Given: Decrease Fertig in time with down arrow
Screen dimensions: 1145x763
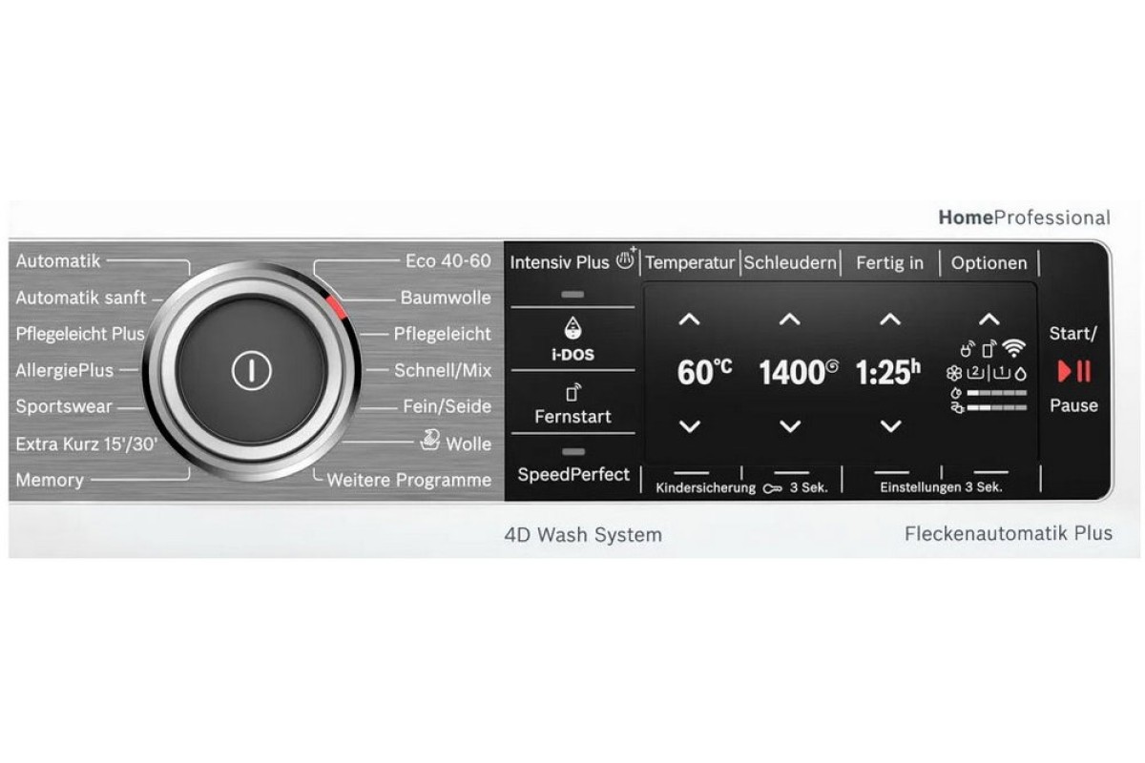Looking at the screenshot, I should pyautogui.click(x=889, y=426).
